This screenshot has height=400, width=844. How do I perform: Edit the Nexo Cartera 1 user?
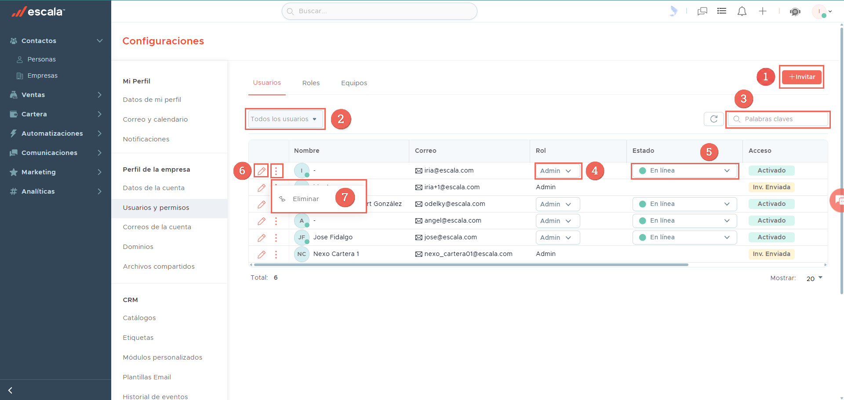click(x=262, y=254)
